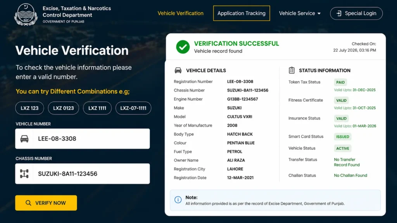Click the VERIFICATION SUCCESSFUL heading
Screen dimensions: 397x223
click(x=236, y=43)
